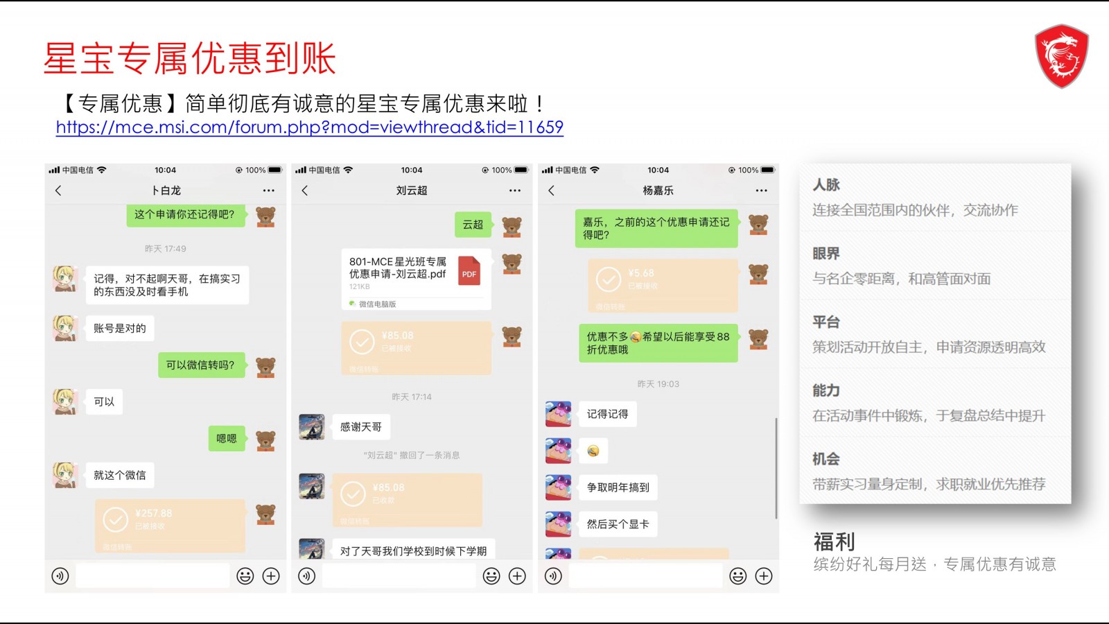
Task: Click the 昨天 19:03 timestamp
Action: tap(658, 384)
